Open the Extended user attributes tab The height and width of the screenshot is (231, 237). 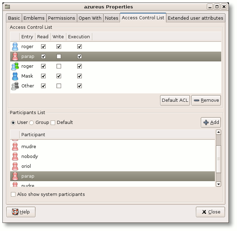[x=196, y=18]
